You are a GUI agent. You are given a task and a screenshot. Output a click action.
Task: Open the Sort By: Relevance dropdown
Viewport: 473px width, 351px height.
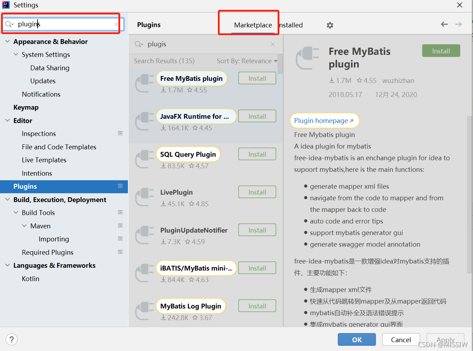247,61
